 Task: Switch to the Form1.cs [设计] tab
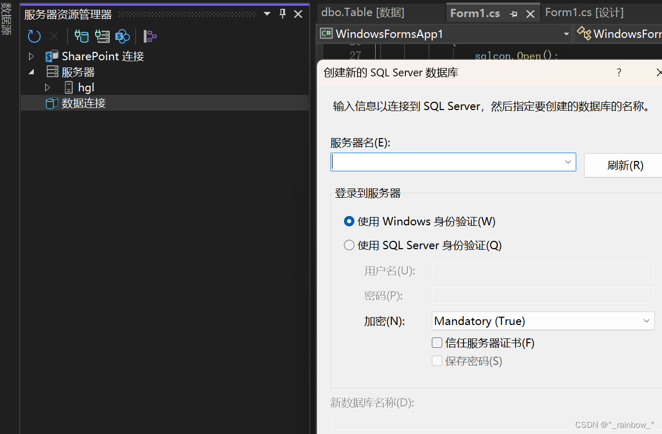pos(585,12)
